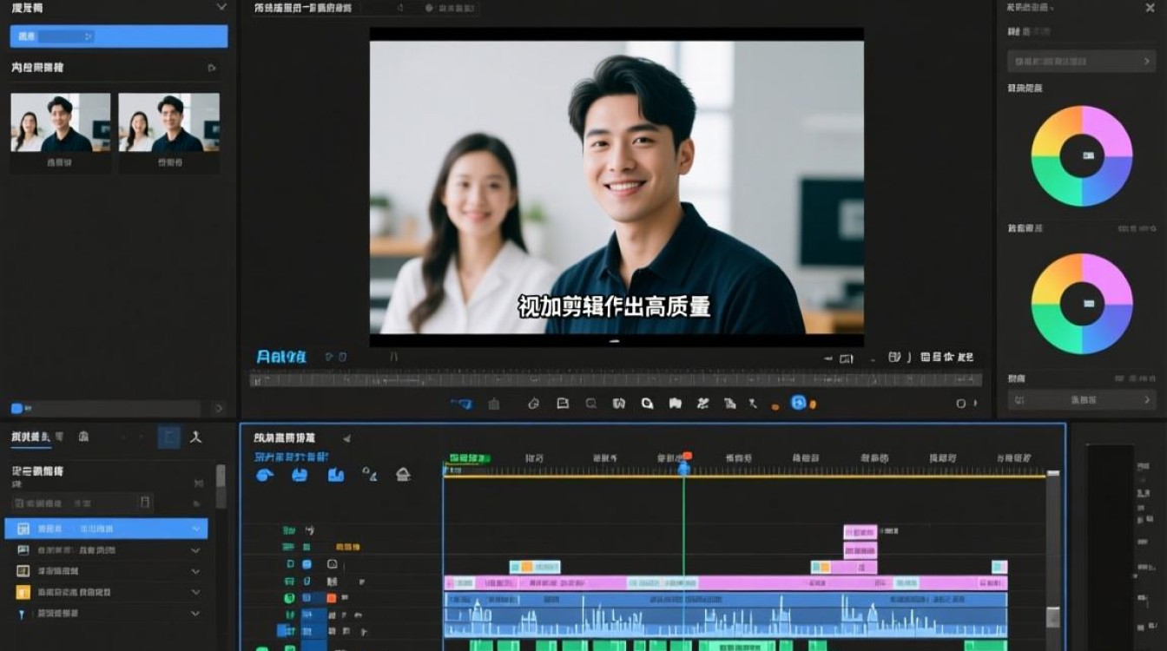Collapse the top-left panel with the chevron
The image size is (1167, 651).
pyautogui.click(x=221, y=7)
